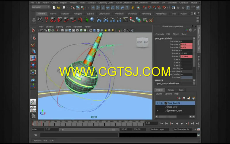Toggle V visibility on floor_layer01
Image resolution: width=230 pixels, height=144 pixels.
pos(158,103)
